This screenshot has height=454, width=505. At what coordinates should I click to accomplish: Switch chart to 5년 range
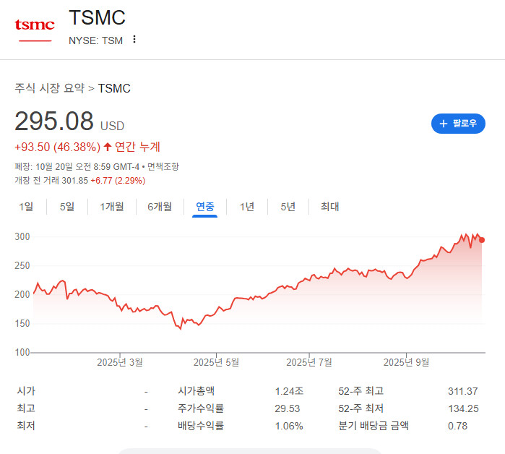coord(288,207)
